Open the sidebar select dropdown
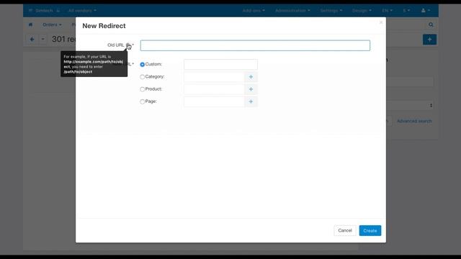The width and height of the screenshot is (461, 259). point(409,106)
